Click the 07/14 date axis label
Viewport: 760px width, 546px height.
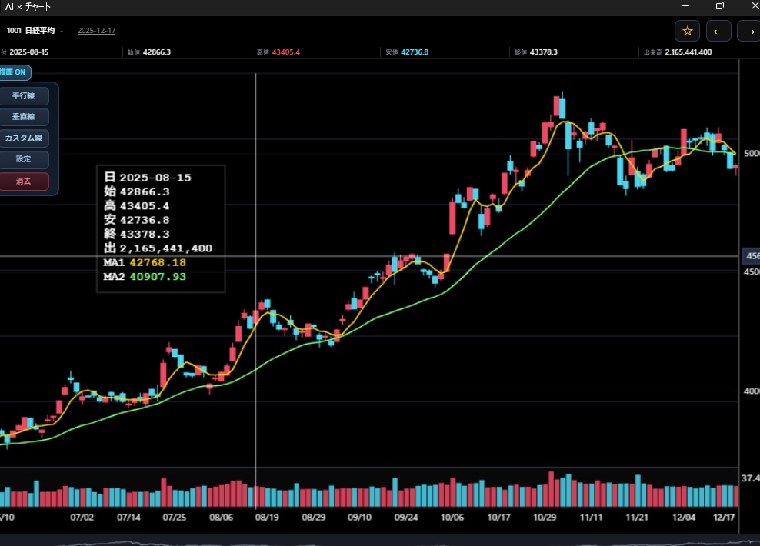[x=128, y=518]
